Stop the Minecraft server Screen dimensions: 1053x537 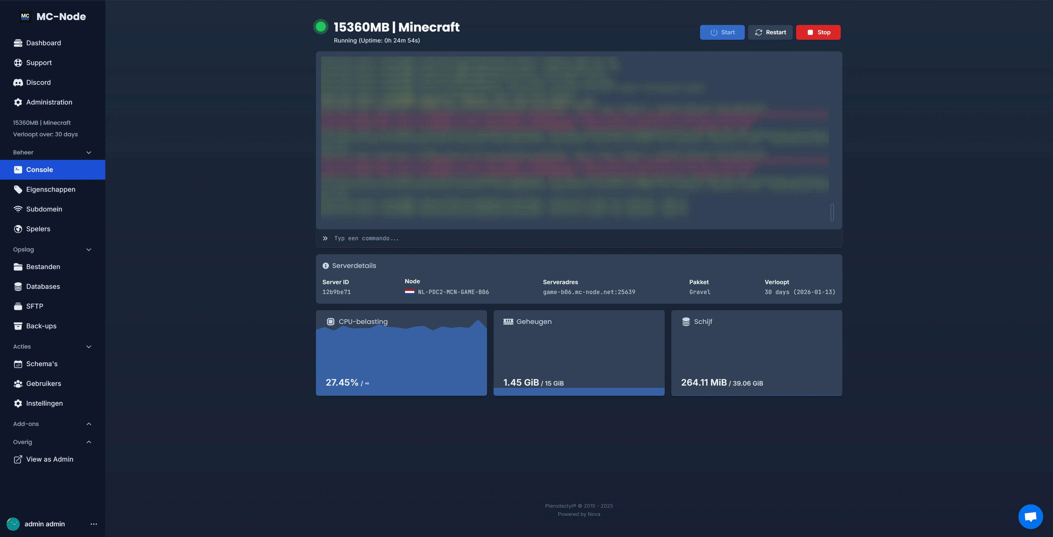(818, 32)
